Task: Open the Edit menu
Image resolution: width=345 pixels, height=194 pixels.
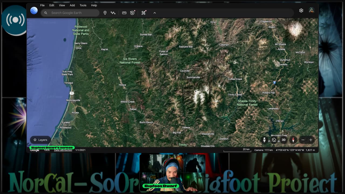Action: coord(52,5)
